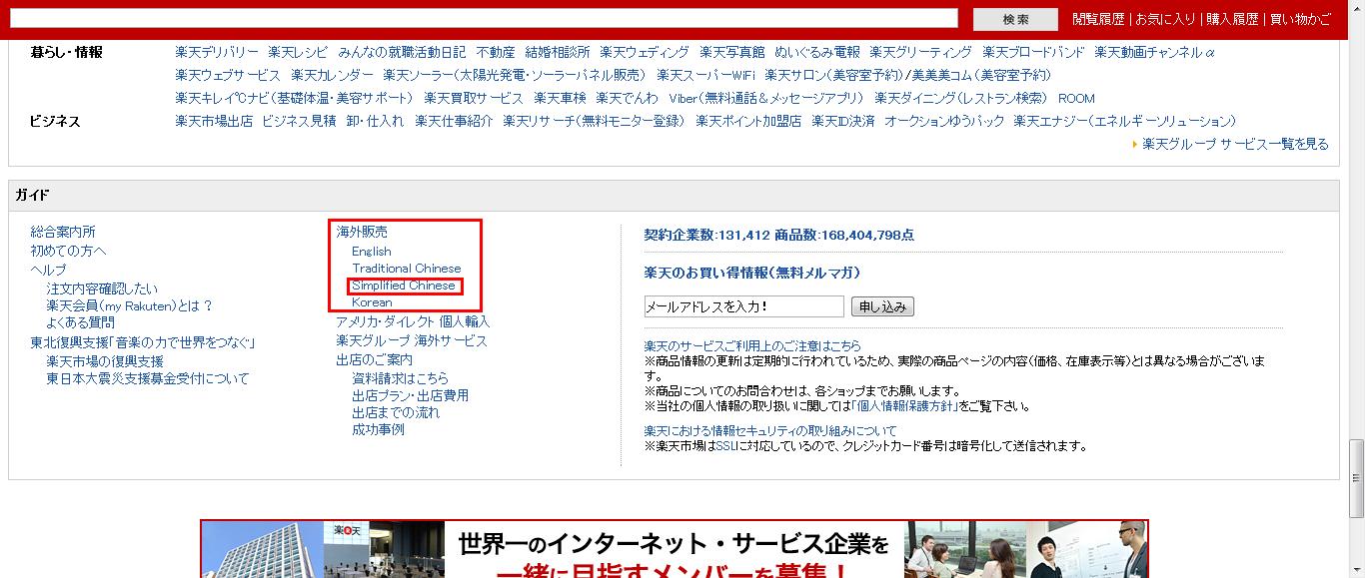Open 東北復興支援 music support link
The height and width of the screenshot is (578, 1365).
point(143,342)
